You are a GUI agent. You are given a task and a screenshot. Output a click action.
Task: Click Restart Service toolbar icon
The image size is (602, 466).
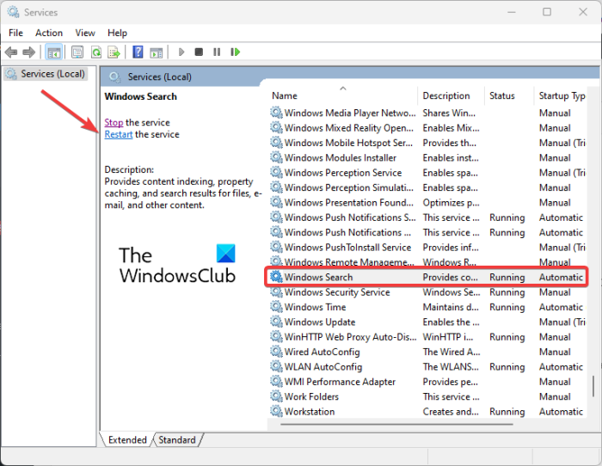pos(235,52)
